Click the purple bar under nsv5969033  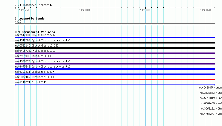(115, 58)
